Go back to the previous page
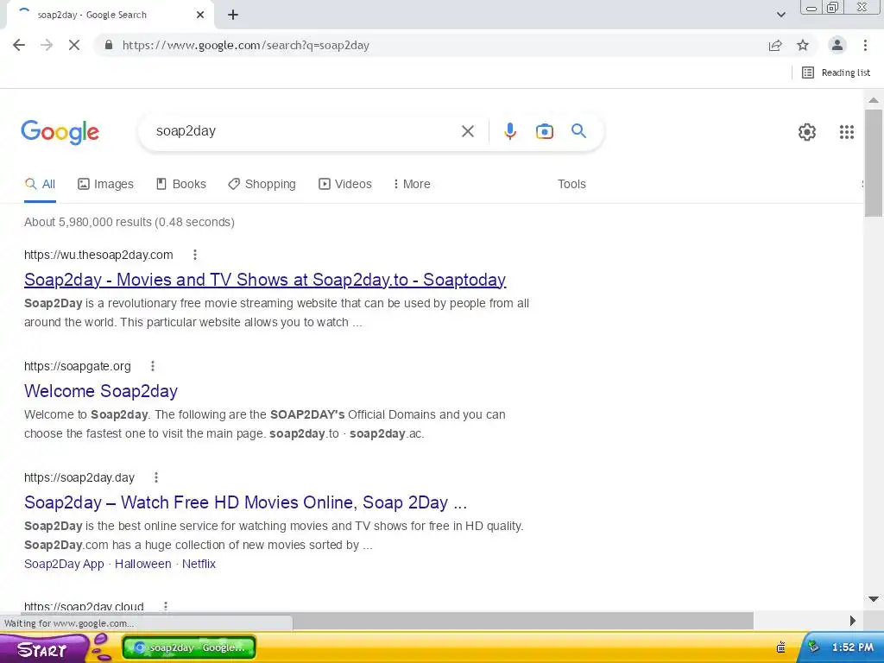This screenshot has height=663, width=884. pyautogui.click(x=19, y=45)
